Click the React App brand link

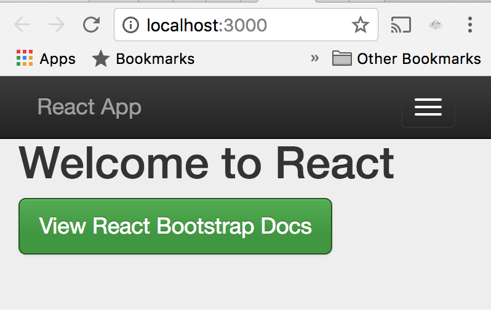(90, 107)
